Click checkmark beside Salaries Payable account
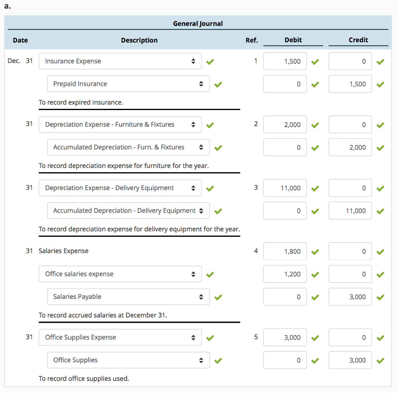Screen dimensions: 398x393 [x=218, y=297]
